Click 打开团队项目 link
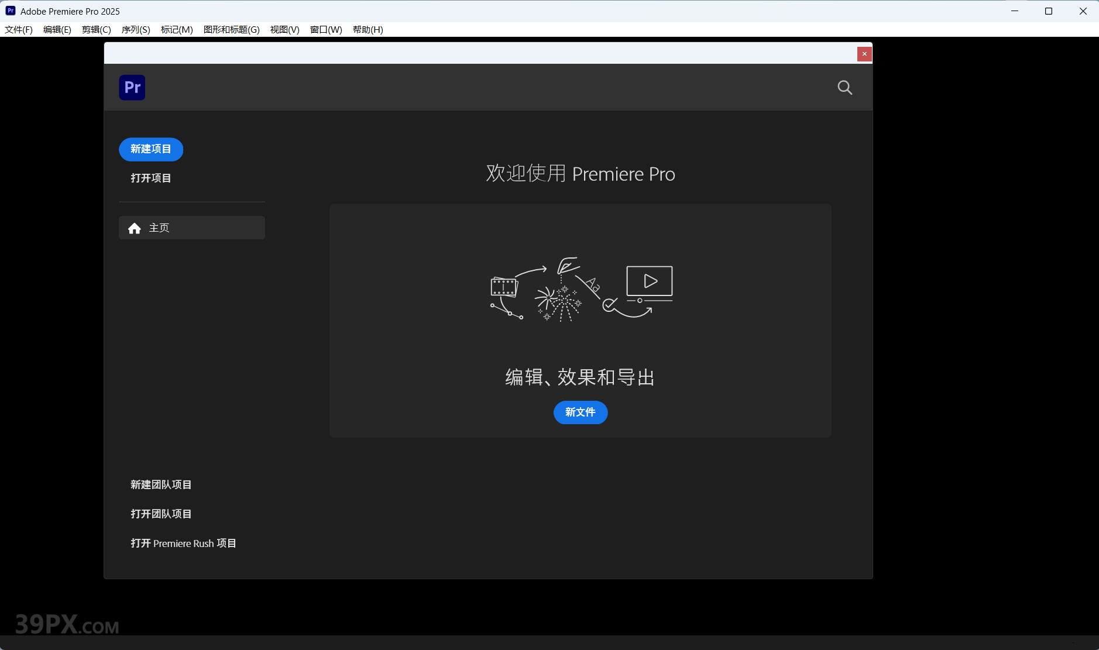This screenshot has width=1099, height=650. pyautogui.click(x=161, y=514)
